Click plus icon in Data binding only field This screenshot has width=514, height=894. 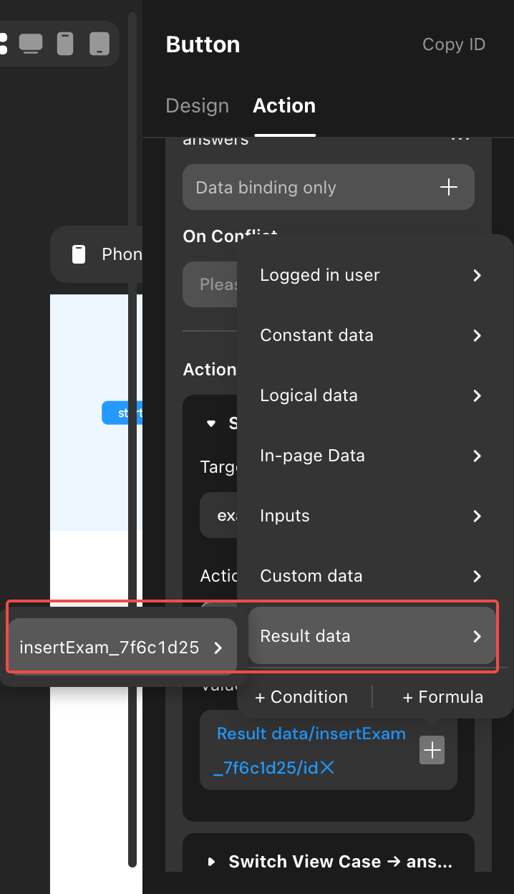coord(448,188)
